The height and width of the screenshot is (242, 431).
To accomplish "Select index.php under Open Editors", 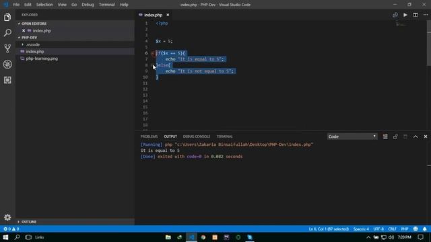I will tap(75, 31).
